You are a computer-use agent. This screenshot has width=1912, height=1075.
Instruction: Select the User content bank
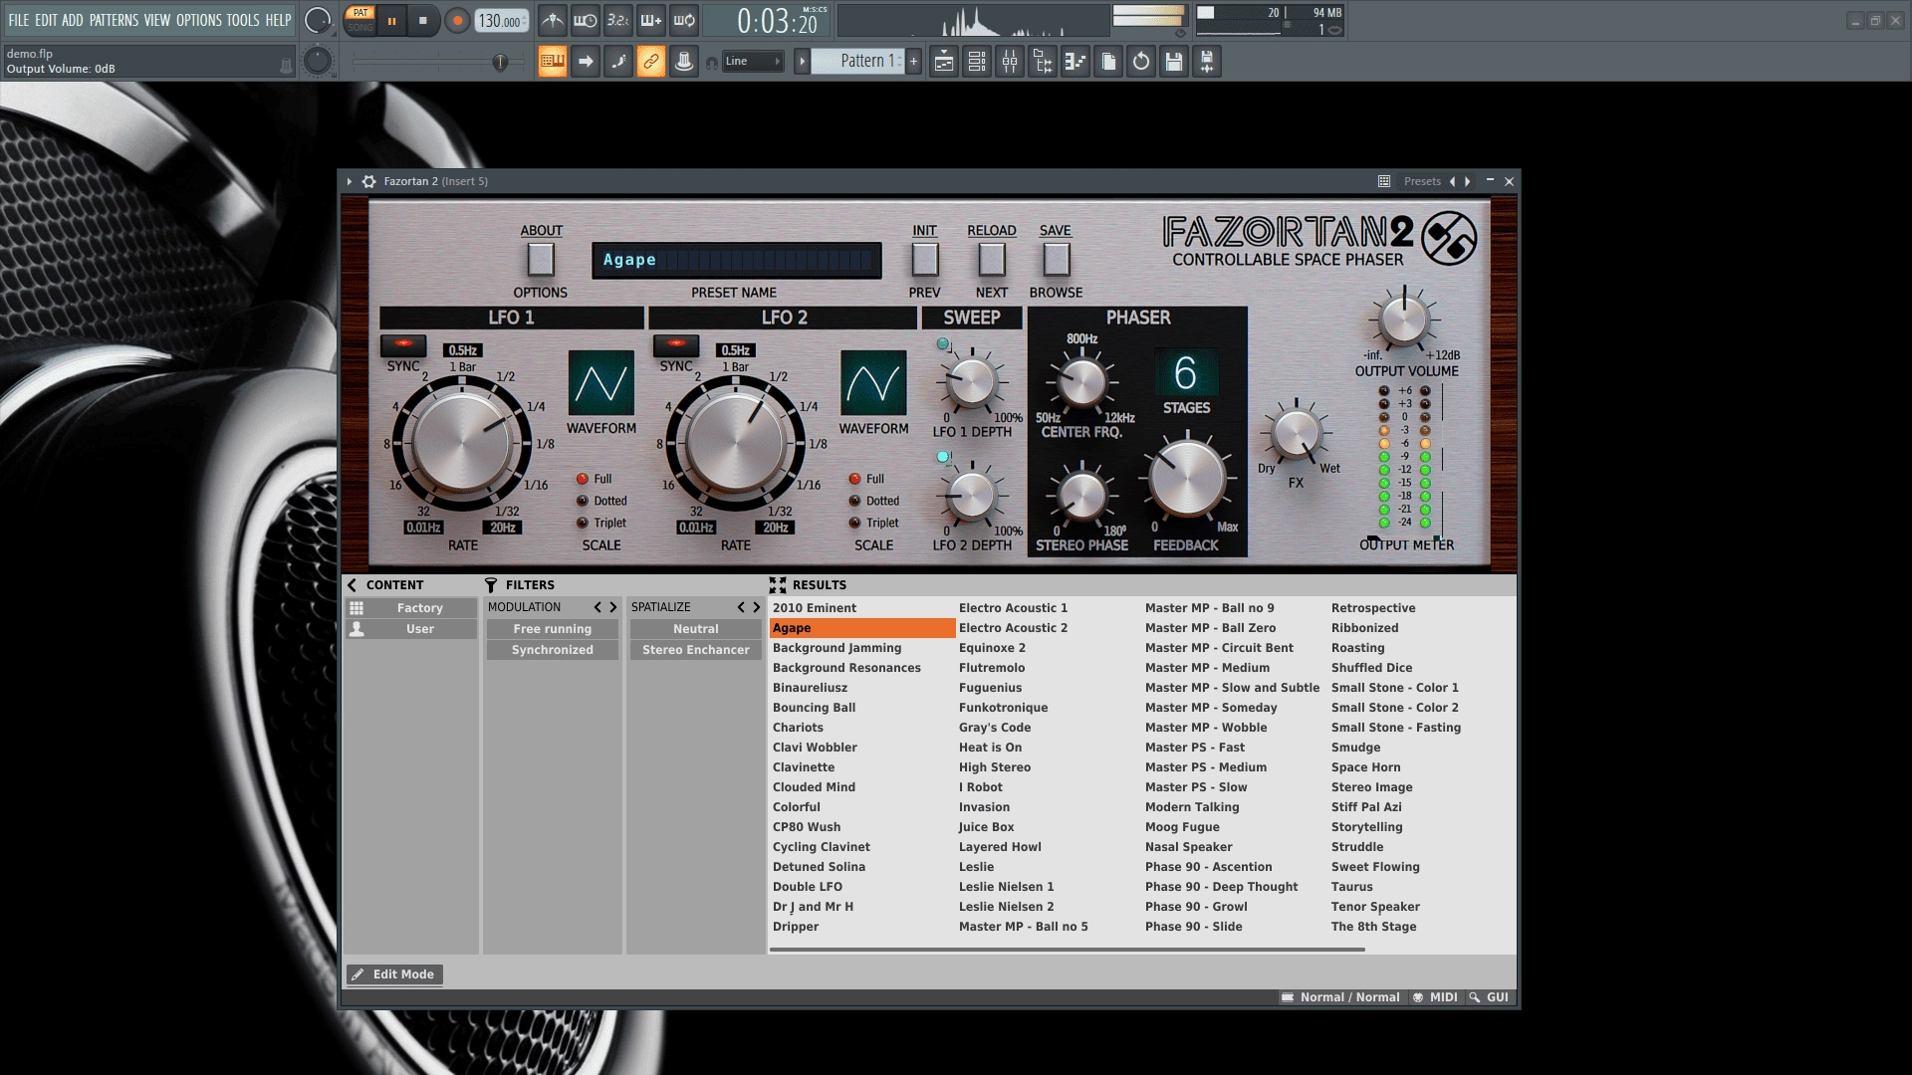point(411,629)
